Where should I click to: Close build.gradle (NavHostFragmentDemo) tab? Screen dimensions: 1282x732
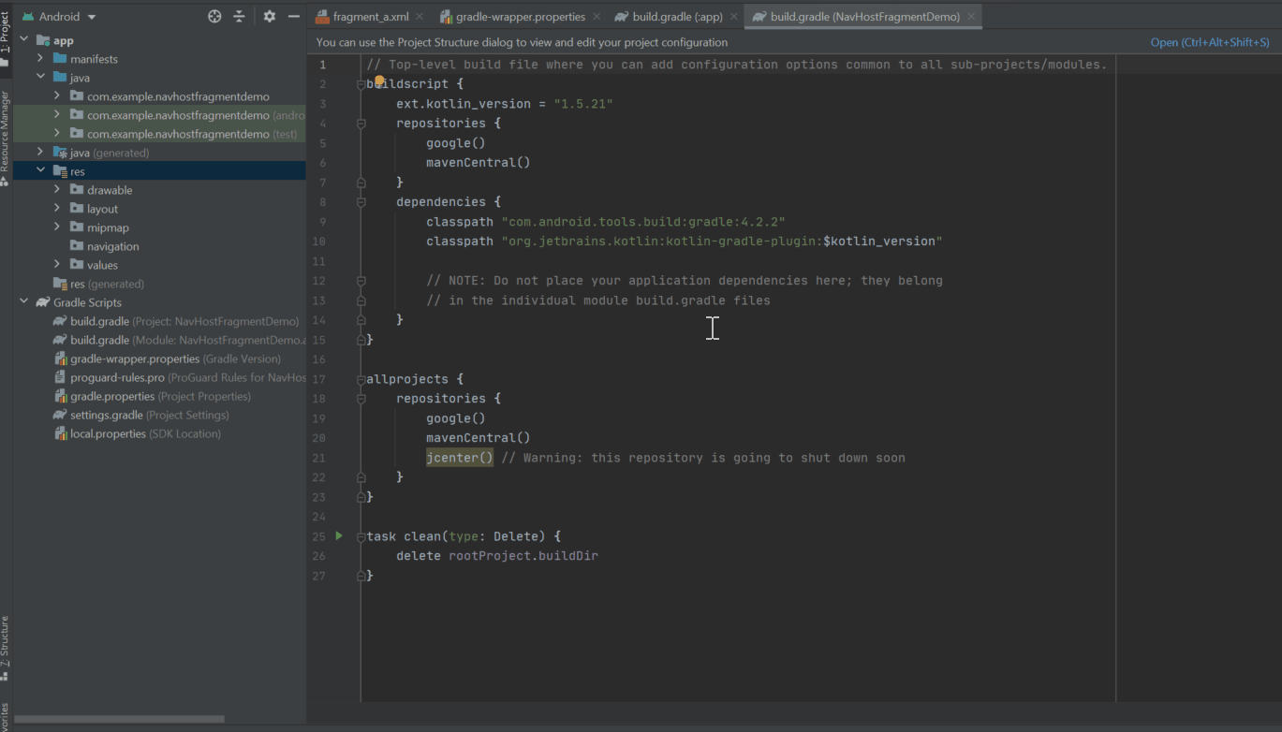tap(972, 17)
